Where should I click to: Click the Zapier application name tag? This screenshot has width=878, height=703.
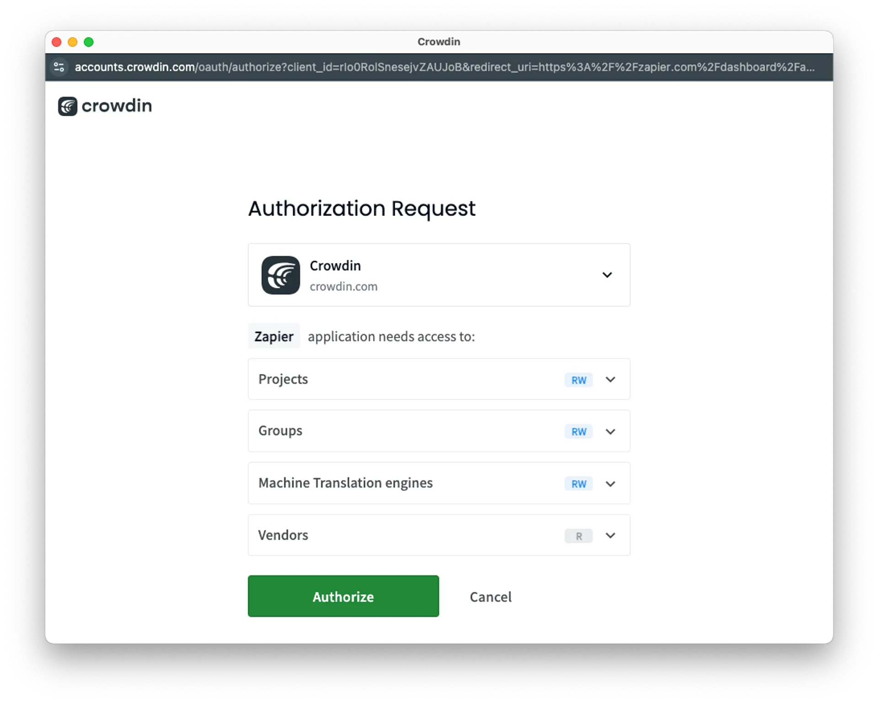[273, 336]
